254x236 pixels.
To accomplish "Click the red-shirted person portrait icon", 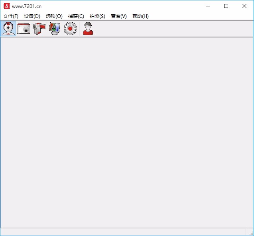I will tap(88, 29).
